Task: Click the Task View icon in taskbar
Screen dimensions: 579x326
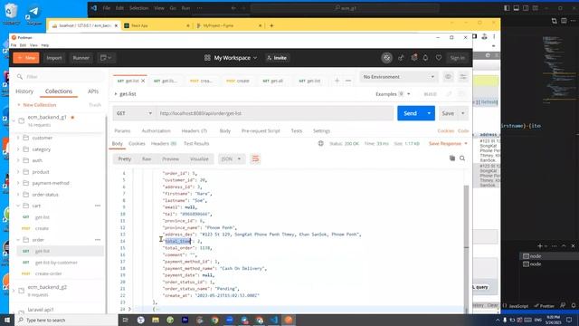Action: [x=125, y=320]
